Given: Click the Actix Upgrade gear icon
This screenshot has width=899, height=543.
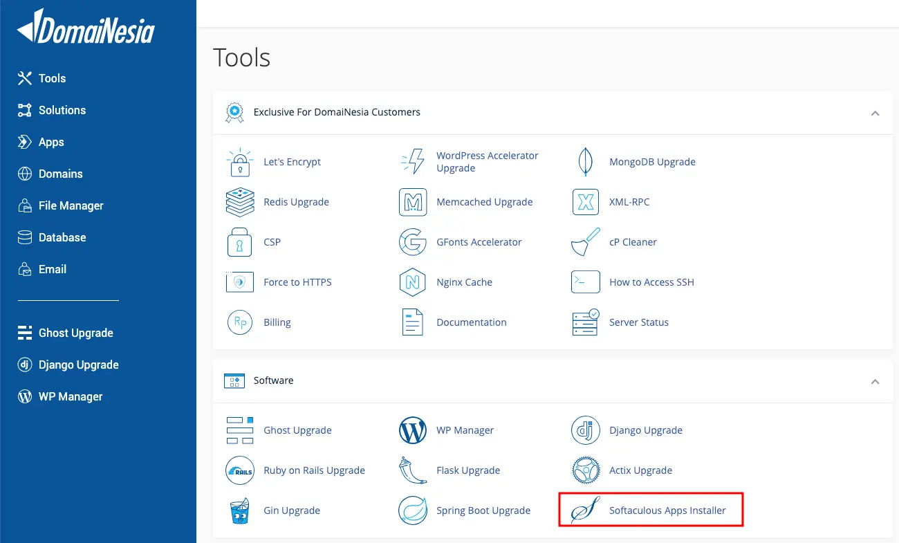Looking at the screenshot, I should (x=586, y=470).
